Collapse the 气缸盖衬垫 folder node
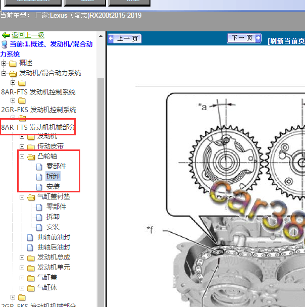Image resolution: width=305 pixels, height=307 pixels. pos(22,197)
